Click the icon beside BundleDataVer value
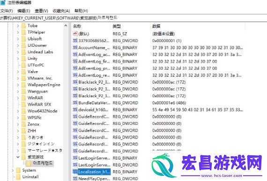 click(75, 102)
